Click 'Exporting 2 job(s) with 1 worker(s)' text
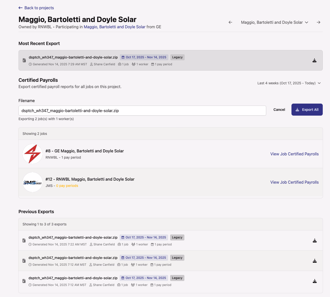This screenshot has width=330, height=297. (x=46, y=119)
